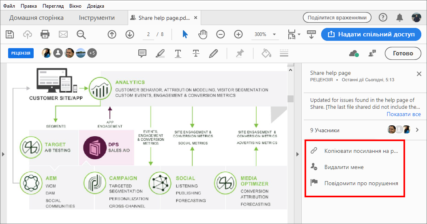Image resolution: width=427 pixels, height=224 pixels.
Task: Click the scrolling mode icon
Action: pos(311,34)
